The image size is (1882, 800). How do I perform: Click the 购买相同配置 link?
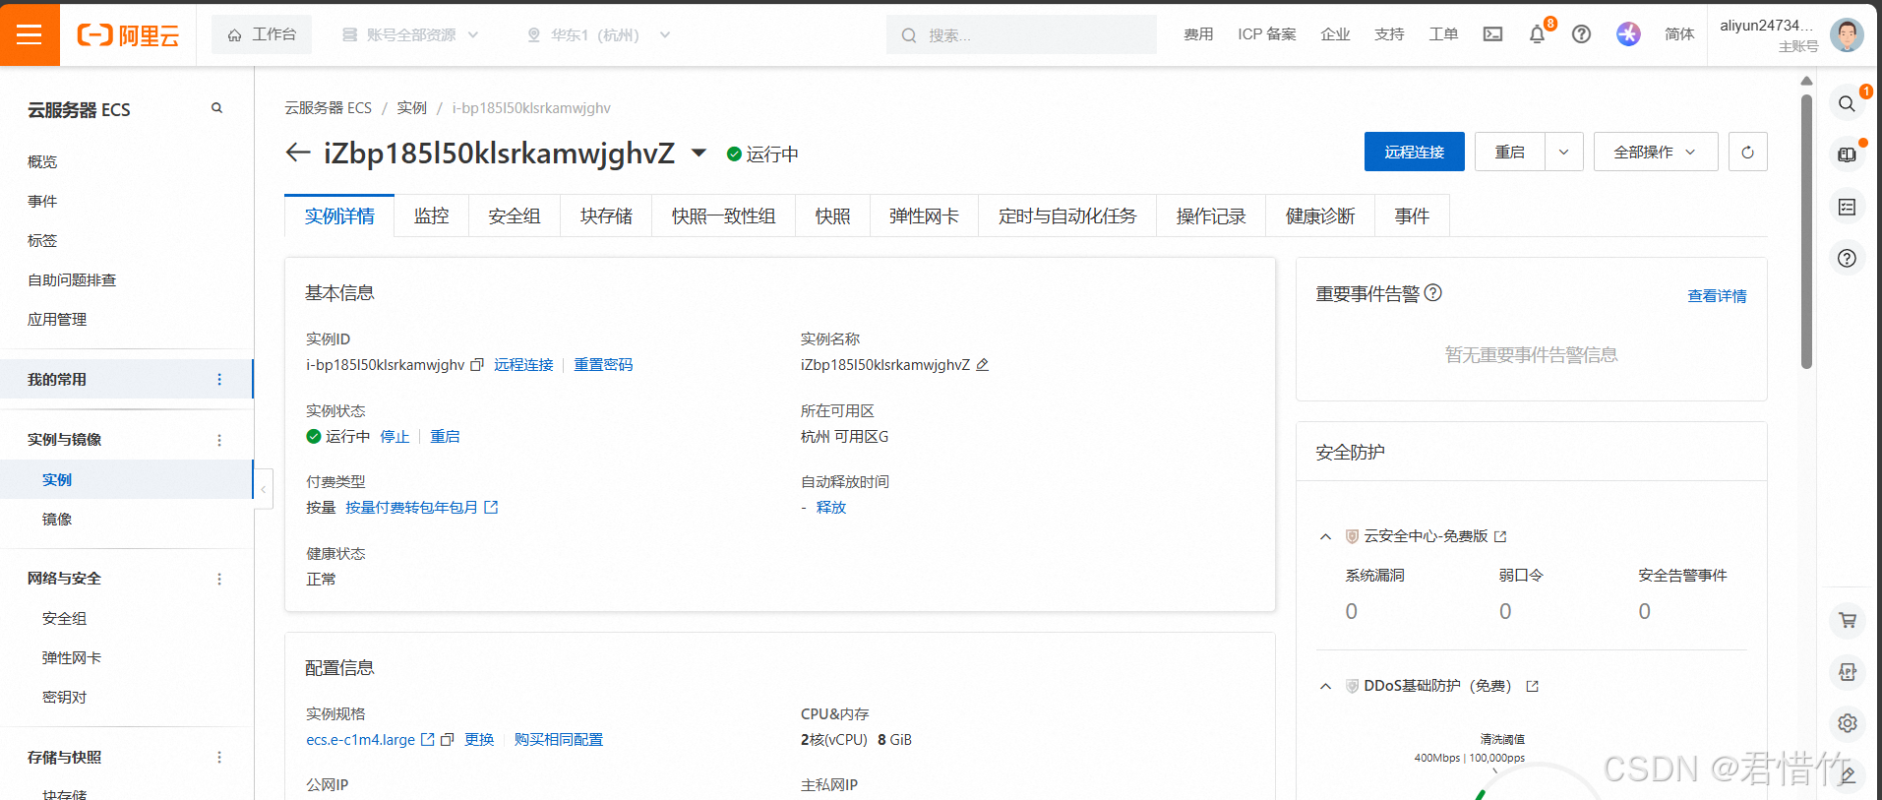pyautogui.click(x=558, y=740)
